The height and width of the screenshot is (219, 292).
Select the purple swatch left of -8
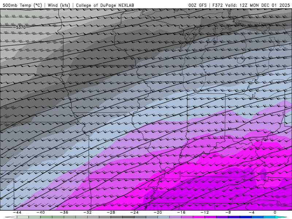(x=222, y=217)
